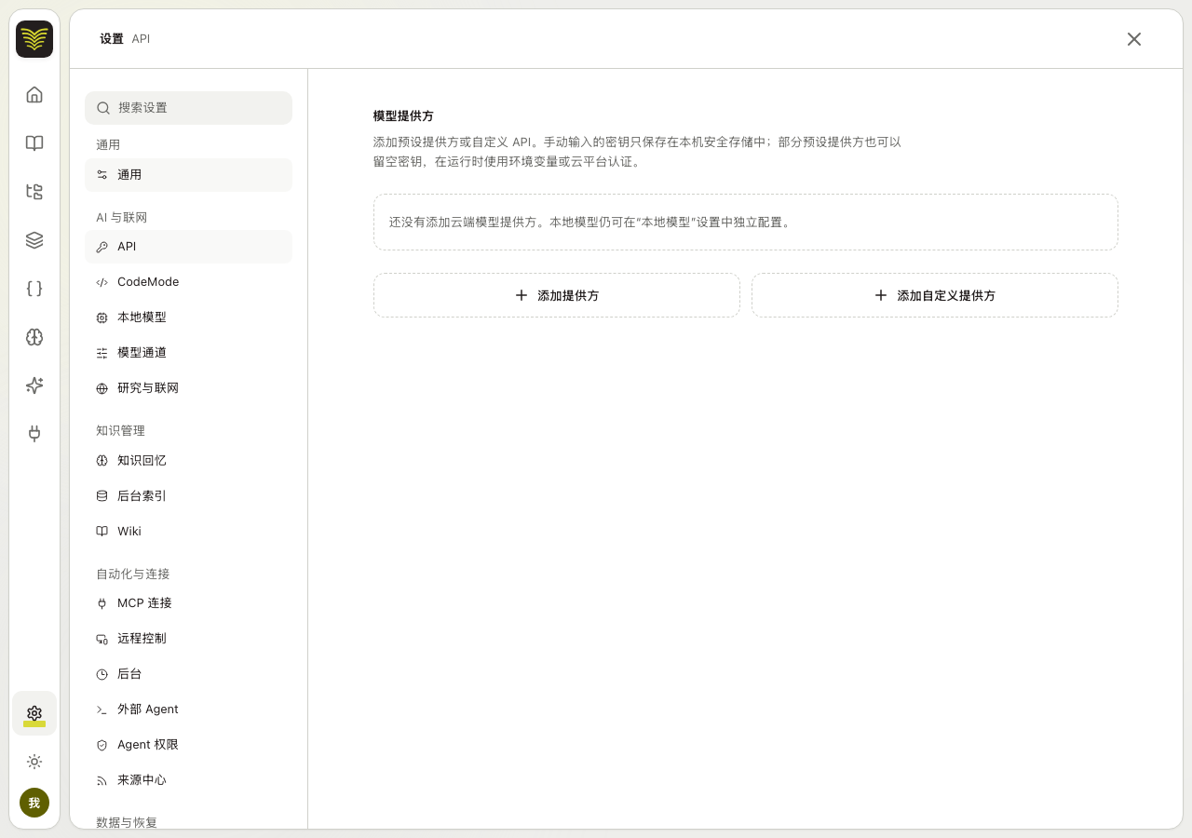
Task: Open Agent 权限 settings
Action: 188,745
